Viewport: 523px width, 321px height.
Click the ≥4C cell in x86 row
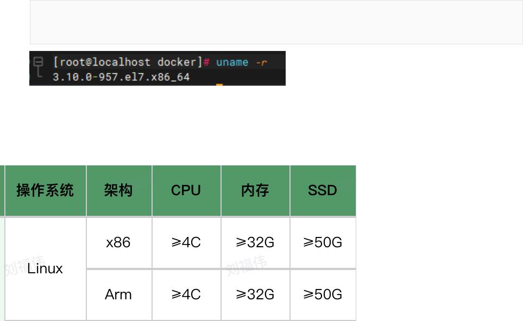click(x=186, y=242)
